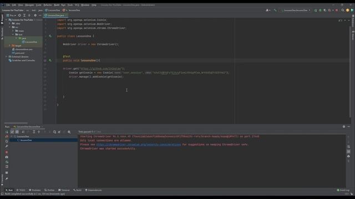Click the Search Everywhere magnifier icon

coord(343,11)
